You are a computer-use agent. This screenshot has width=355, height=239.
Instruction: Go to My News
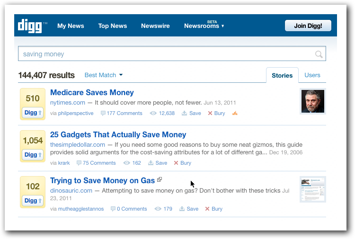71,26
